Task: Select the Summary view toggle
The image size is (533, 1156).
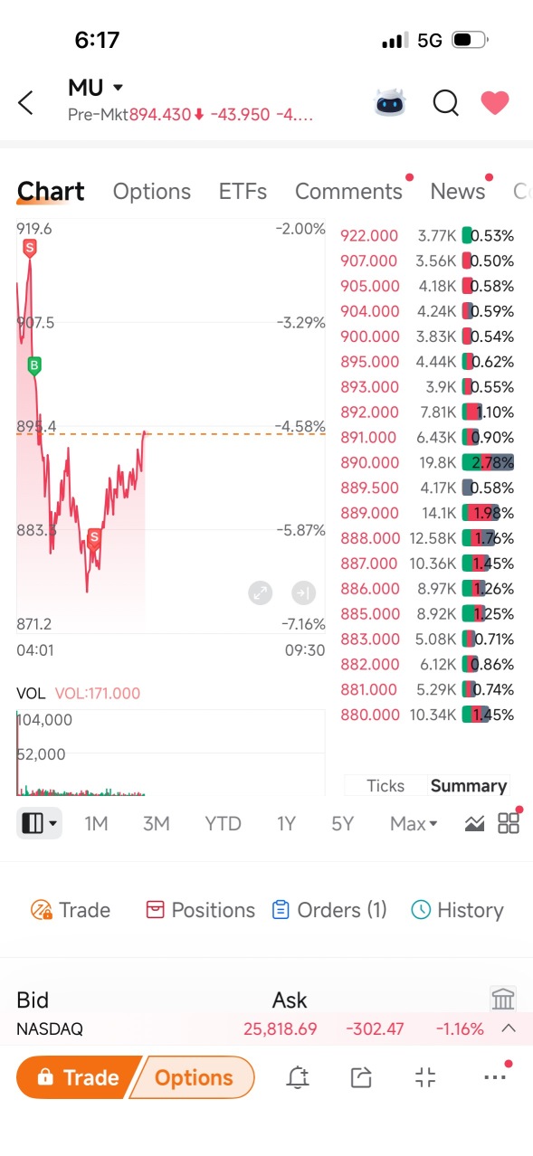Action: (x=469, y=785)
